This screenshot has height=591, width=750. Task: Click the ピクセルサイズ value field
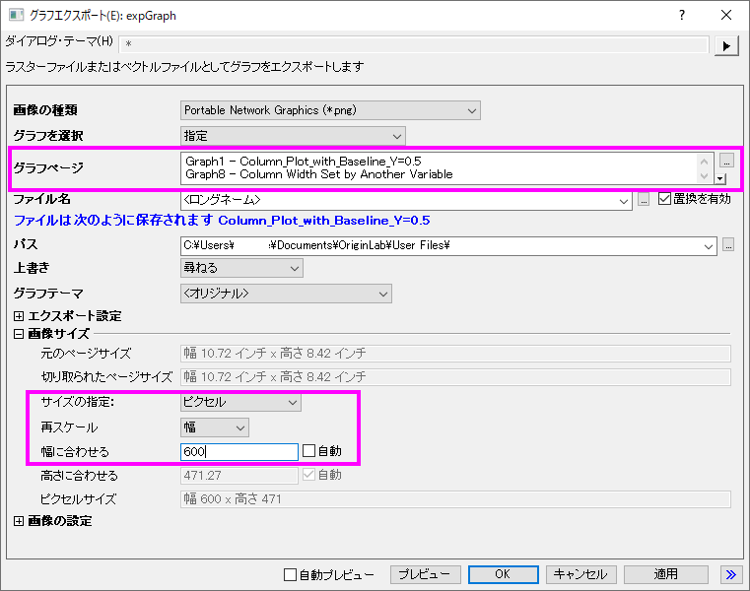point(455,499)
